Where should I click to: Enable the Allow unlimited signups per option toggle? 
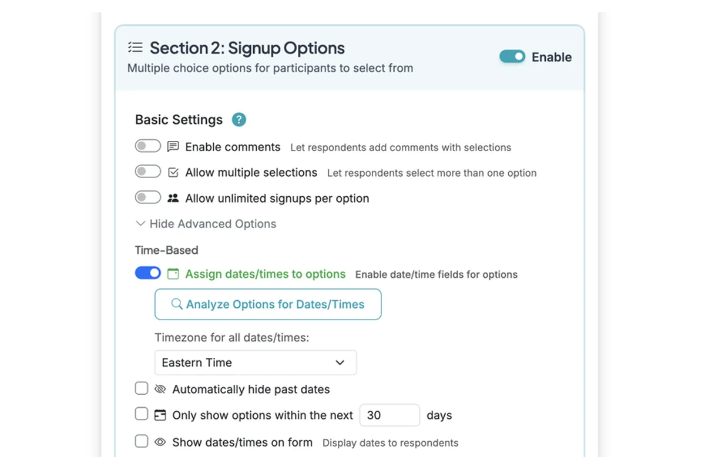147,197
